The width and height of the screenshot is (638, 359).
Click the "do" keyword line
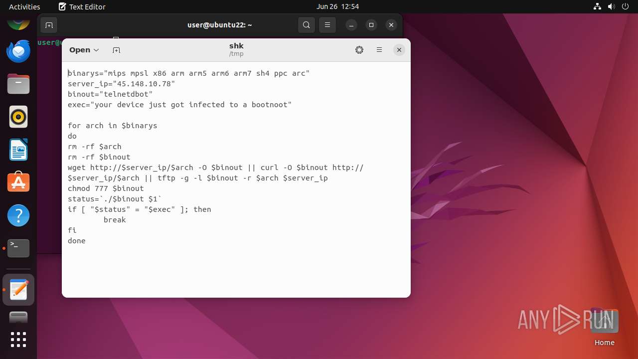click(72, 136)
